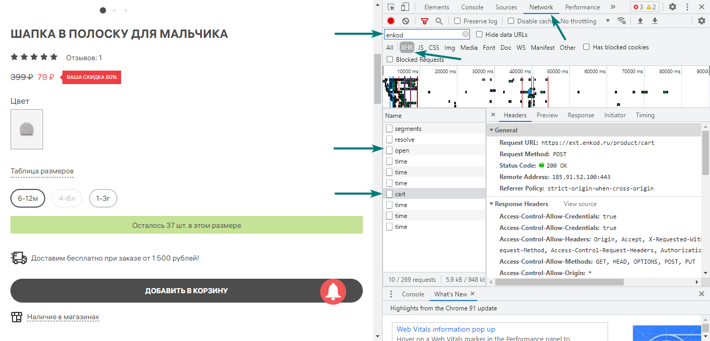The width and height of the screenshot is (710, 341).
Task: Switch to the Console tab
Action: click(x=472, y=7)
